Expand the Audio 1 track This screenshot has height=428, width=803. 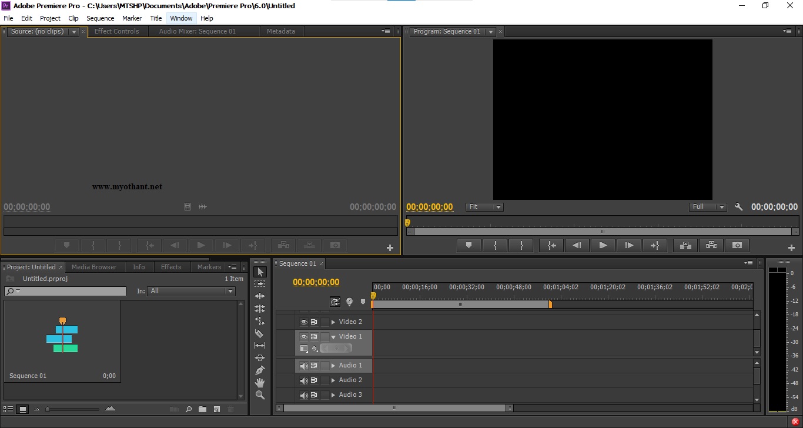click(x=333, y=366)
